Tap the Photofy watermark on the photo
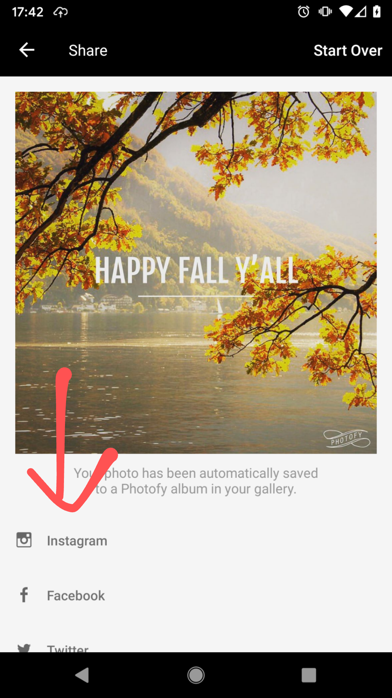Image resolution: width=392 pixels, height=698 pixels. pyautogui.click(x=347, y=439)
